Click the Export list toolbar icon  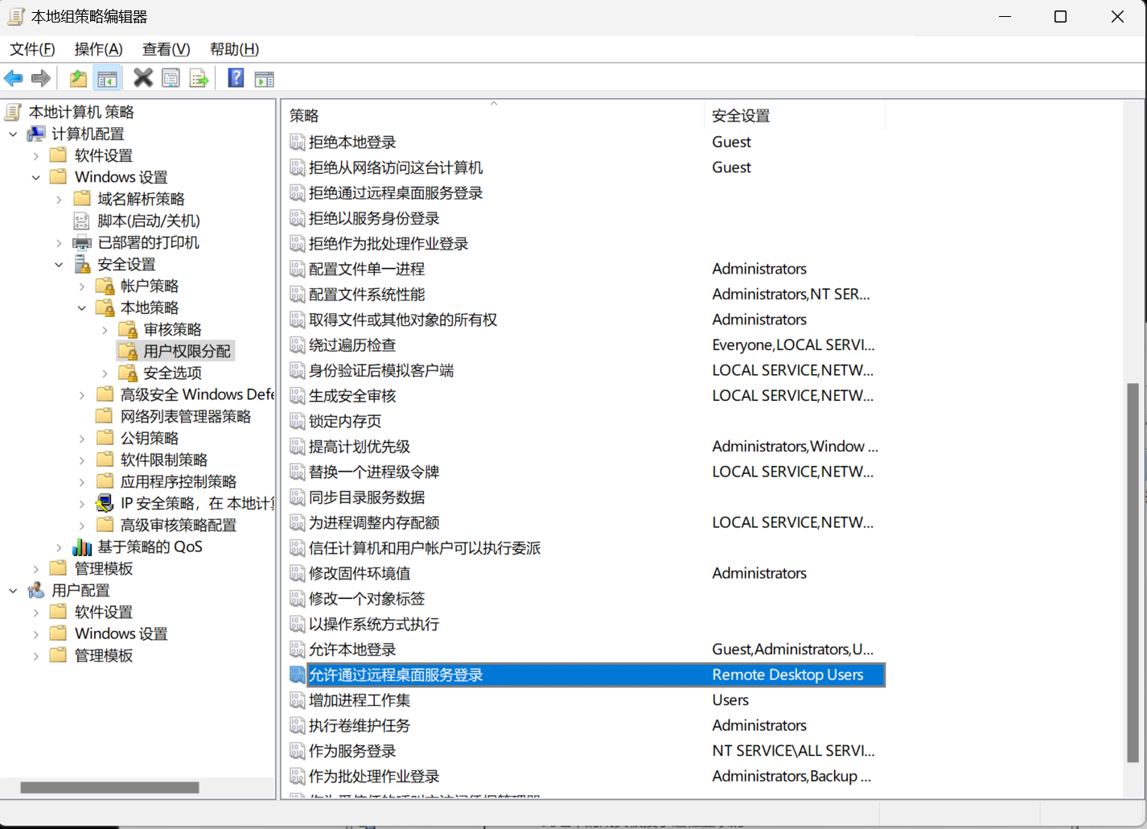tap(199, 78)
